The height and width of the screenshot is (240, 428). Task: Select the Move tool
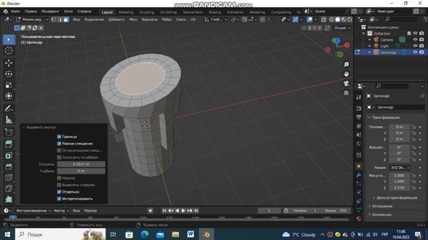tap(9, 63)
